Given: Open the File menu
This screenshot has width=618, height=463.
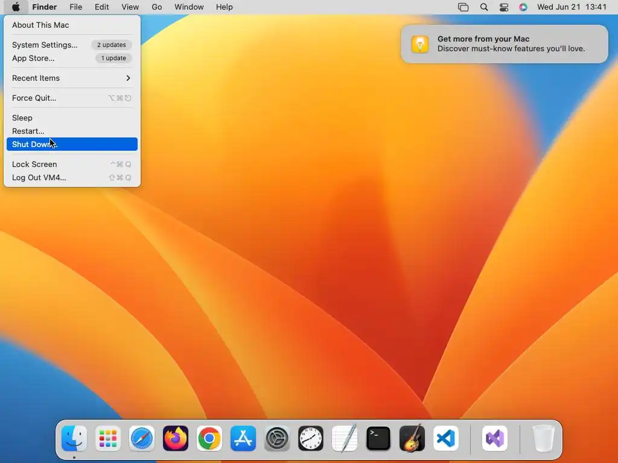Looking at the screenshot, I should coord(75,7).
